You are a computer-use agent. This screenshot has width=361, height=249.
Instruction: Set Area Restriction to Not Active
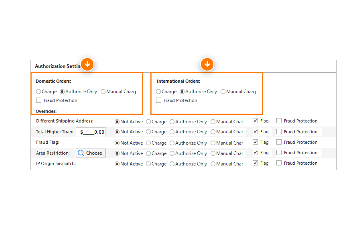(117, 153)
